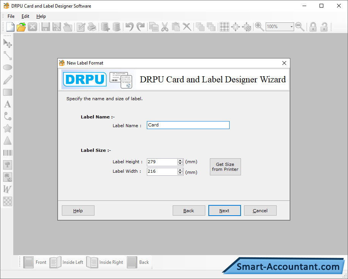Select the pointer move tool
Image resolution: width=348 pixels, height=279 pixels.
point(8,43)
